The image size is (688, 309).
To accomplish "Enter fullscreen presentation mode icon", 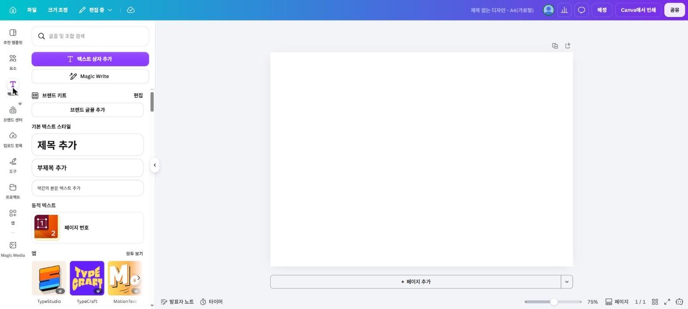I will [x=667, y=302].
